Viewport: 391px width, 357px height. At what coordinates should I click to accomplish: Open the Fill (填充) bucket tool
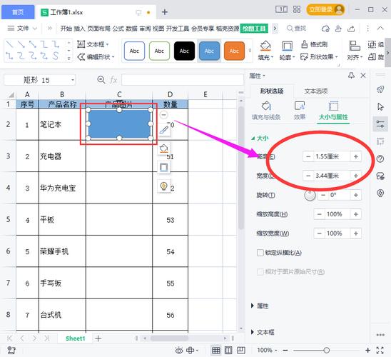(x=265, y=51)
